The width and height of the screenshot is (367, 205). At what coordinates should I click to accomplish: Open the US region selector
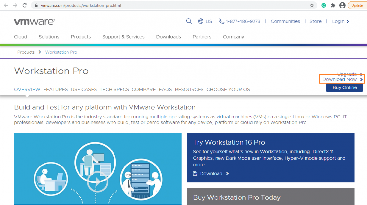[x=205, y=21]
